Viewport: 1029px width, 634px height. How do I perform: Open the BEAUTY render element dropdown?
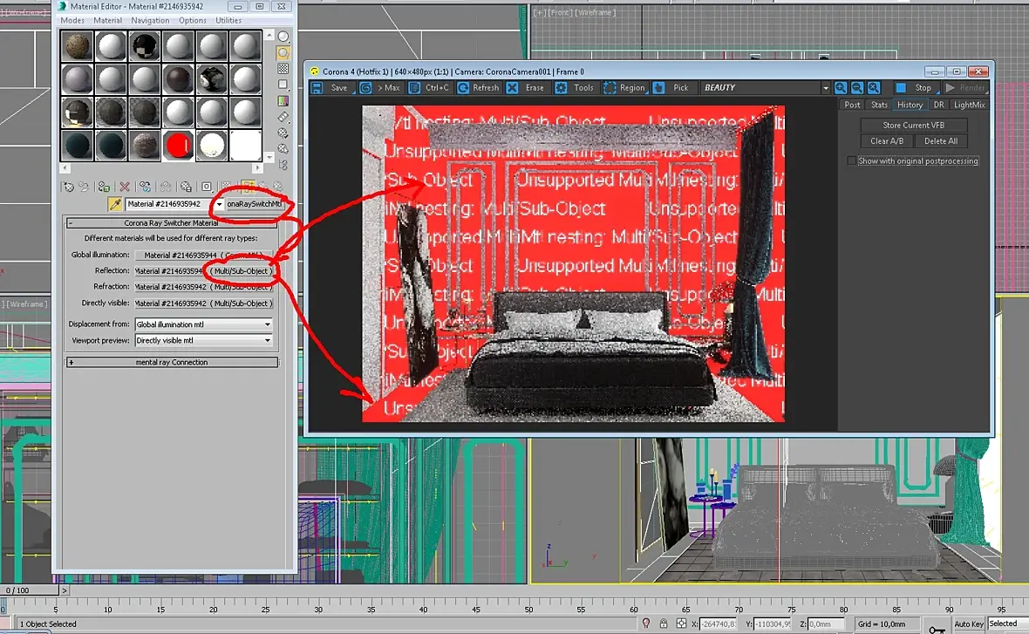tap(826, 87)
